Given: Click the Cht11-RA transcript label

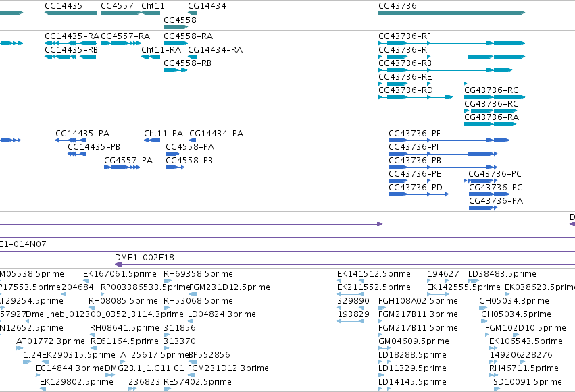Looking at the screenshot, I should coord(161,50).
